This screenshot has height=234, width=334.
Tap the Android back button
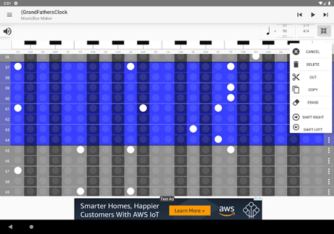coord(10,227)
